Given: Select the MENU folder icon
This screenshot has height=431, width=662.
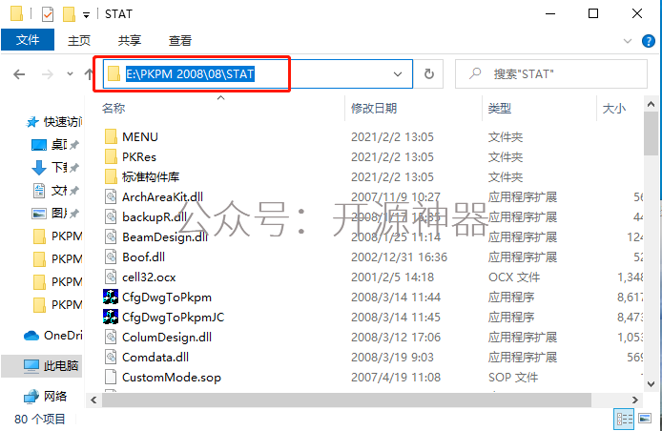Looking at the screenshot, I should 111,136.
